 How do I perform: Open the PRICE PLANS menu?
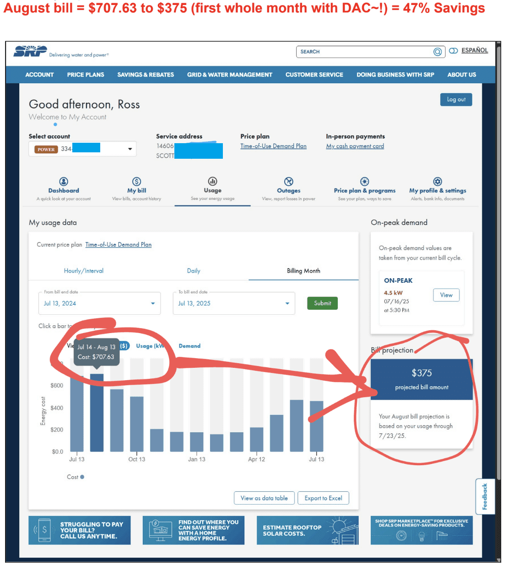pos(86,75)
